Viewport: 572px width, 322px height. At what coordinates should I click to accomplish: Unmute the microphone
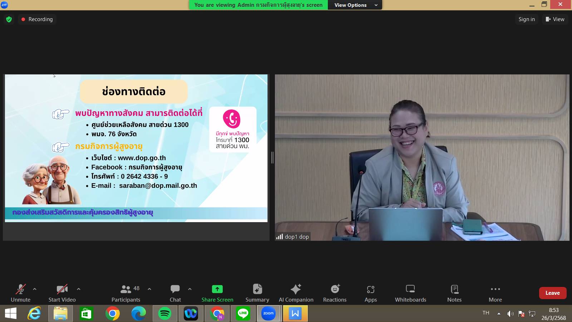coord(20,293)
